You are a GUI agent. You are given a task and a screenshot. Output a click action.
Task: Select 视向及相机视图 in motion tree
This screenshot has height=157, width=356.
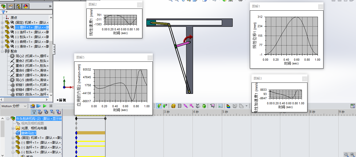pos(32,123)
